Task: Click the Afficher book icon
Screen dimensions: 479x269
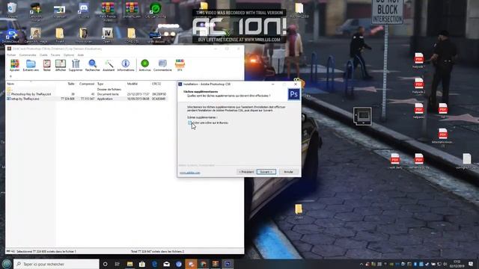Action: (x=61, y=65)
